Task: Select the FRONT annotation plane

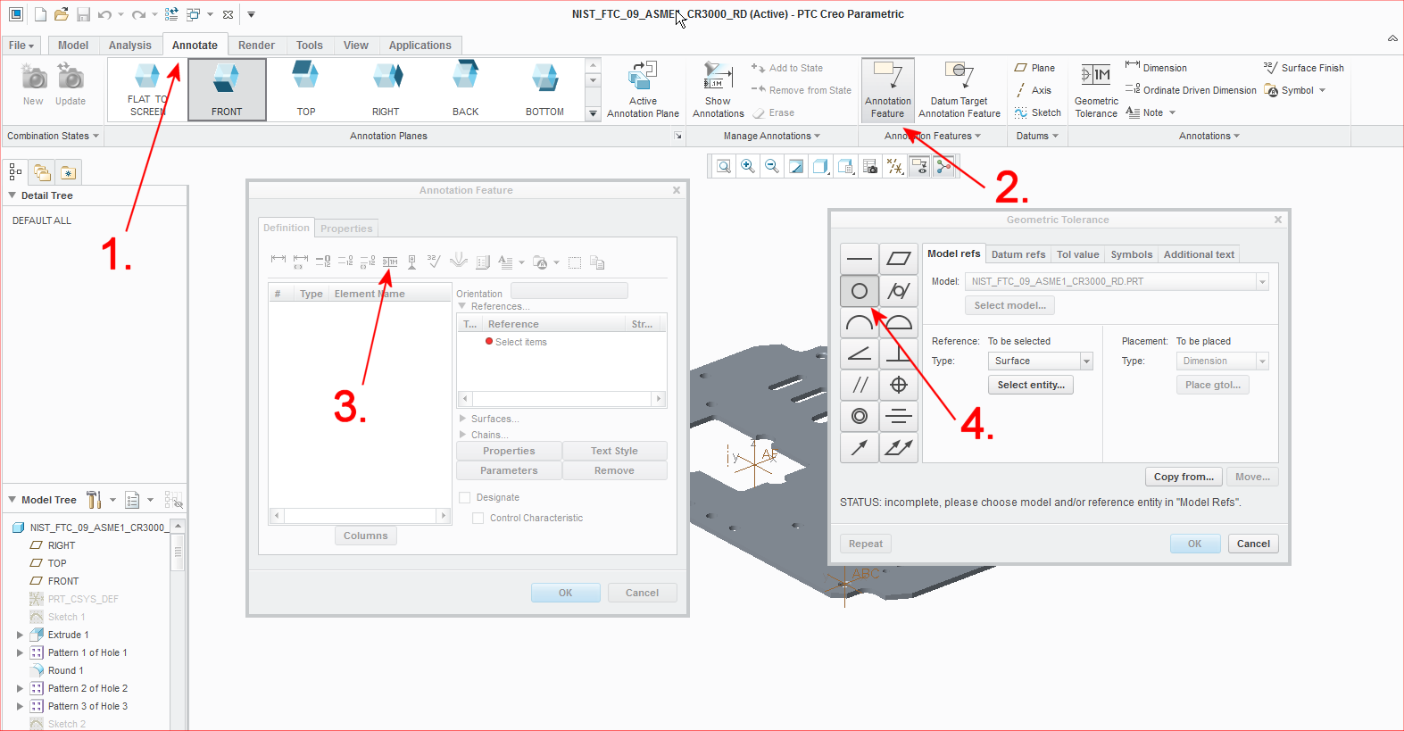Action: pos(227,89)
